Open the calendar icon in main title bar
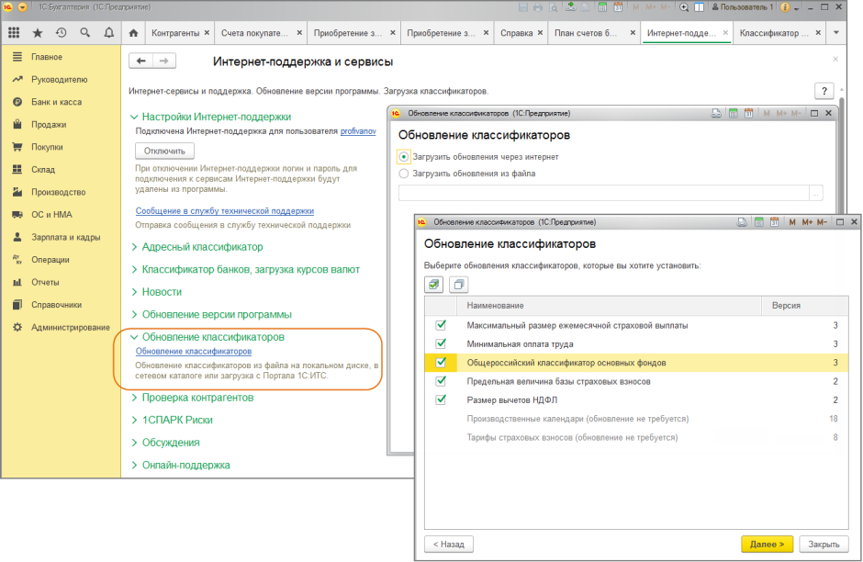The image size is (863, 562). coord(618,7)
